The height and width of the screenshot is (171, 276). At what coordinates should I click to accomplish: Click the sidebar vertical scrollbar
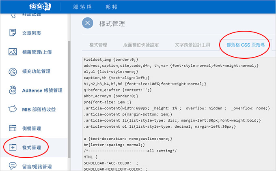[x=69, y=99]
